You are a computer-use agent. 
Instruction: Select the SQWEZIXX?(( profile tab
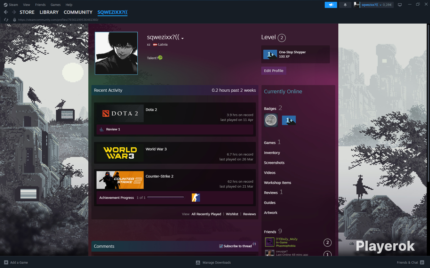click(x=113, y=12)
